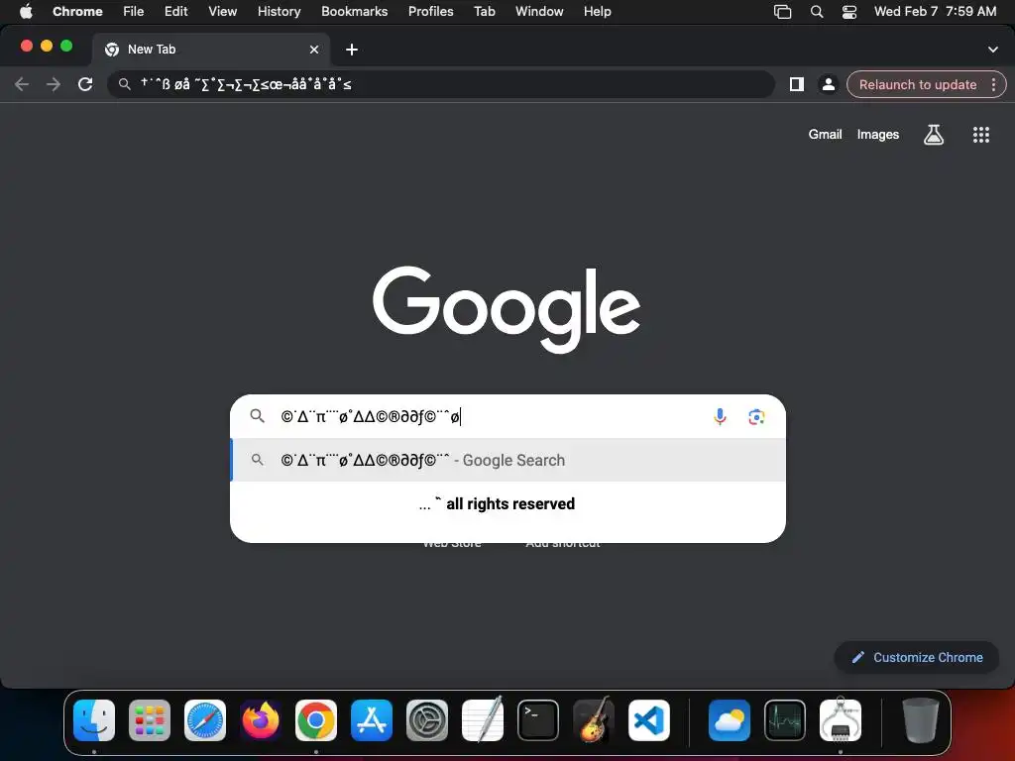Open App Store from the Dock
The width and height of the screenshot is (1015, 761).
point(372,720)
